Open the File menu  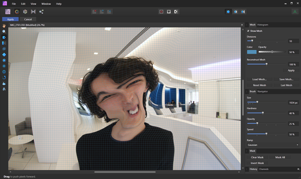[14, 4]
